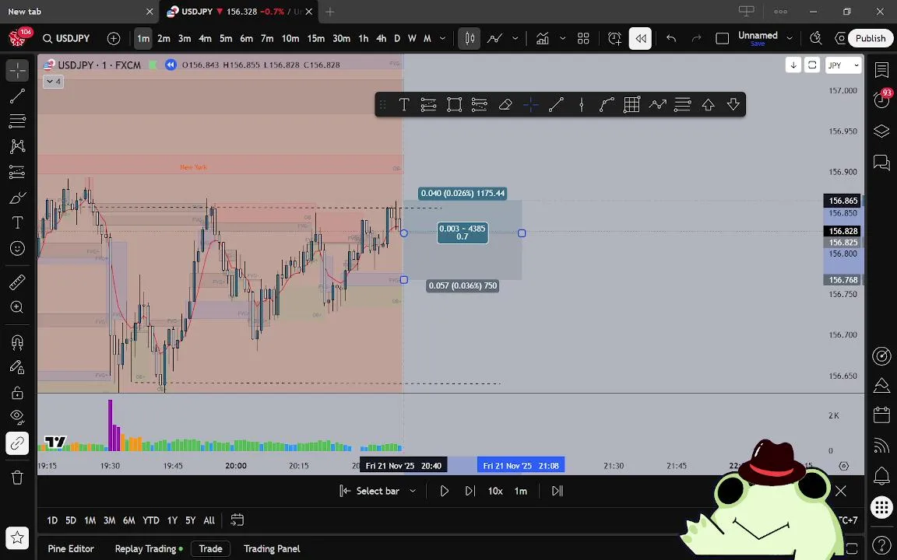897x560 pixels.
Task: Undo the last action
Action: tap(671, 38)
